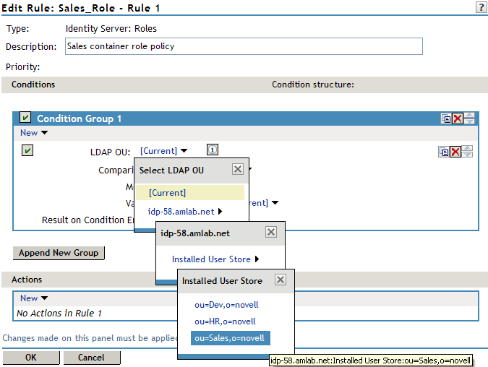Delete the LDAP OU condition row
The width and height of the screenshot is (488, 367).
click(455, 151)
